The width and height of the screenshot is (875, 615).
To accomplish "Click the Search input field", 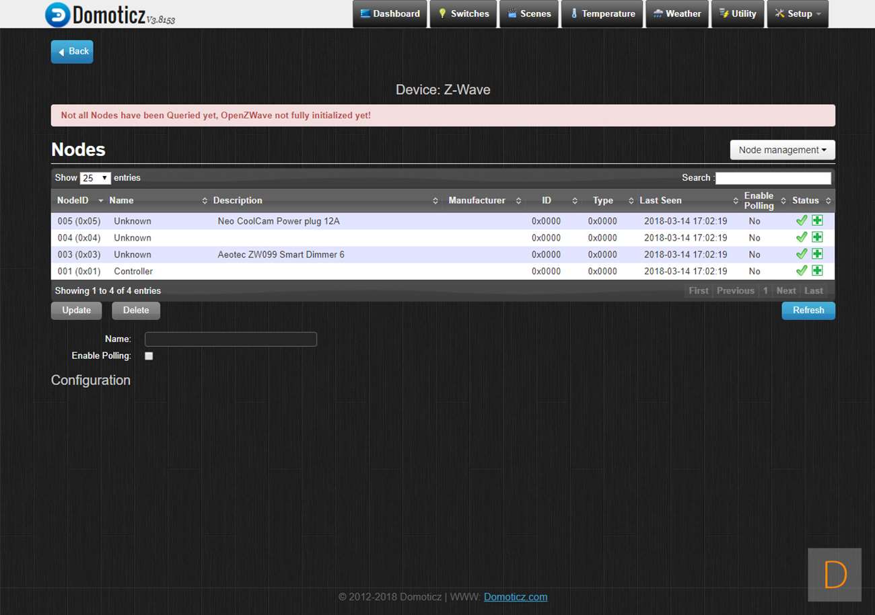I will [x=773, y=178].
